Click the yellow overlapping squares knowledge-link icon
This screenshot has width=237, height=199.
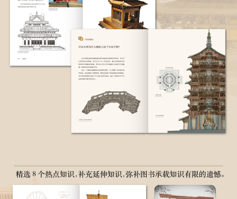coord(80,39)
